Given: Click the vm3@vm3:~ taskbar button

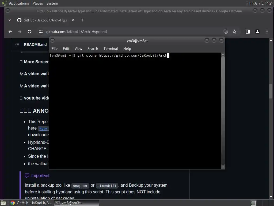Looking at the screenshot, I should pyautogui.click(x=77, y=203).
